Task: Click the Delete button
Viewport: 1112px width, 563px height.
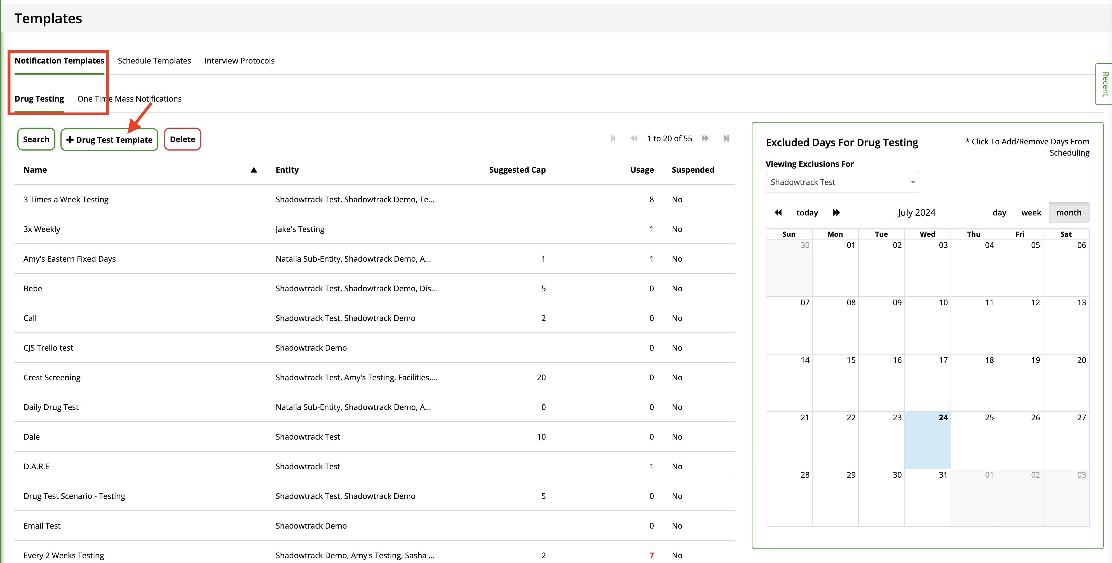Action: pyautogui.click(x=182, y=139)
